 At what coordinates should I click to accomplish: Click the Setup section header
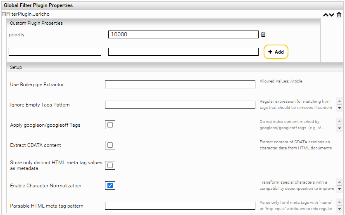click(x=175, y=67)
